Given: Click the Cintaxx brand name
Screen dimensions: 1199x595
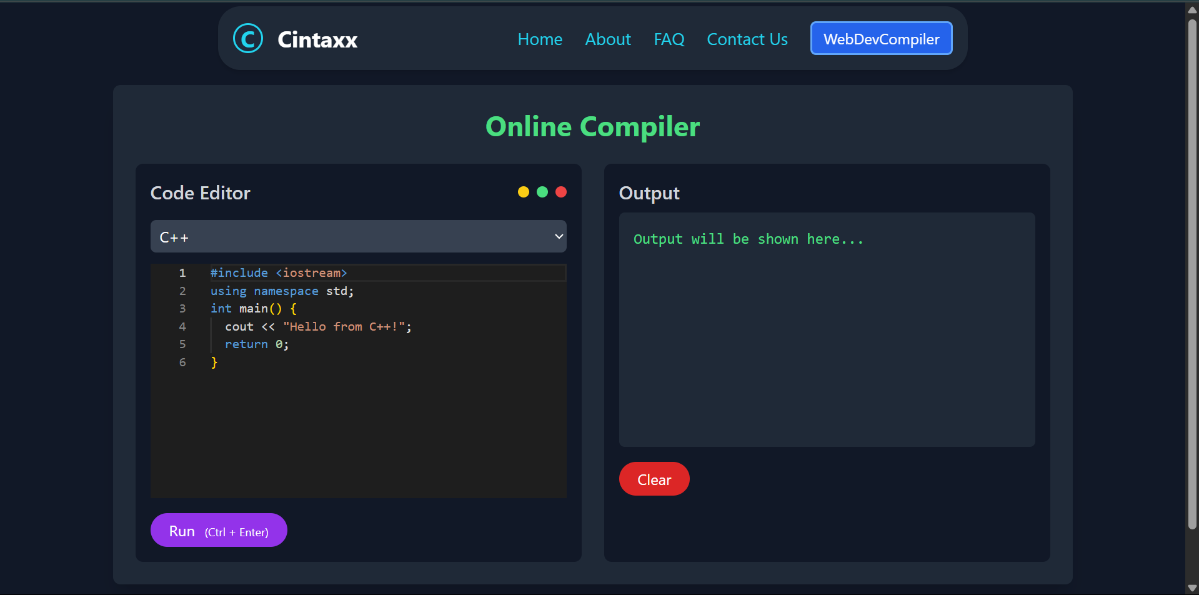Looking at the screenshot, I should coord(317,40).
